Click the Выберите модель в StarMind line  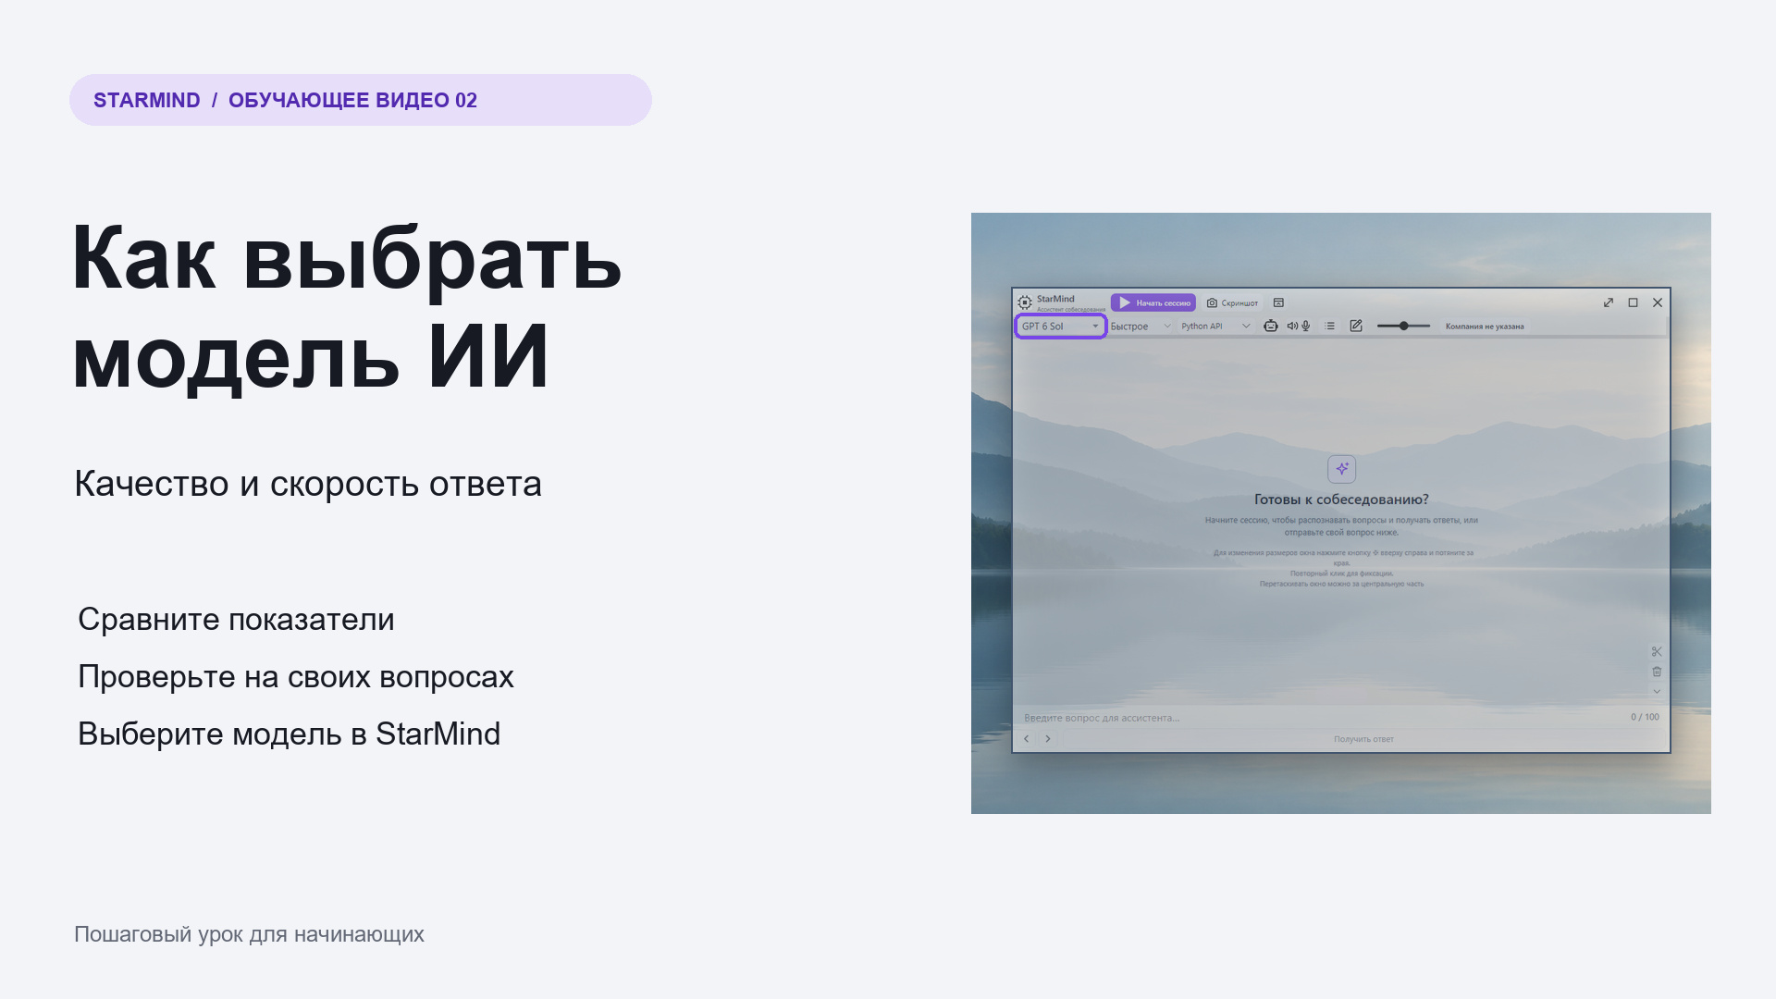[289, 734]
